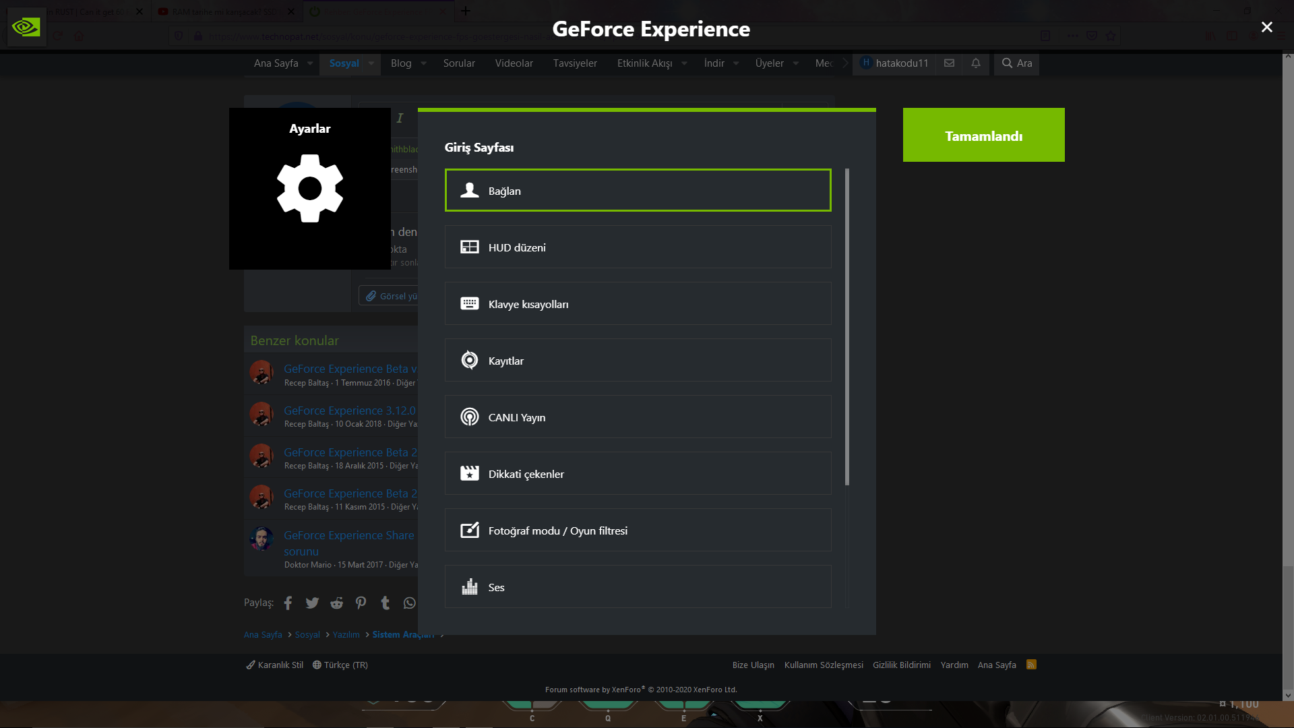The width and height of the screenshot is (1294, 728).
Task: Open the Sorular menu item
Action: (459, 63)
